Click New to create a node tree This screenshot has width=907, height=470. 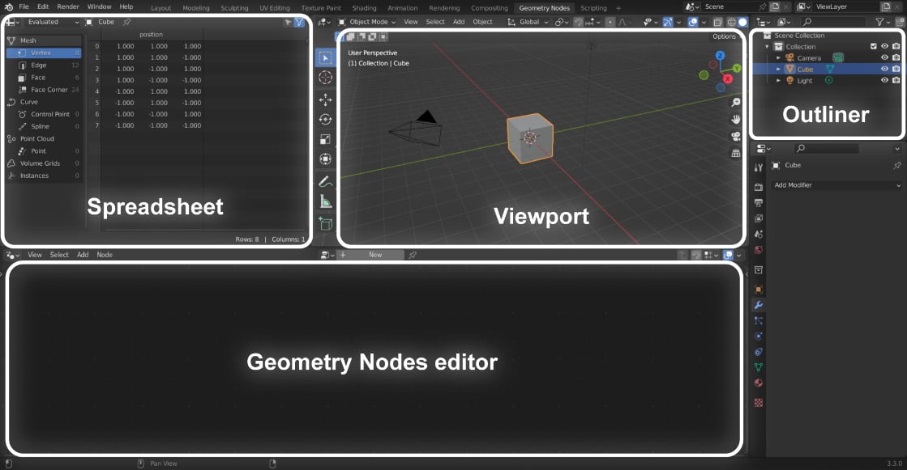375,255
